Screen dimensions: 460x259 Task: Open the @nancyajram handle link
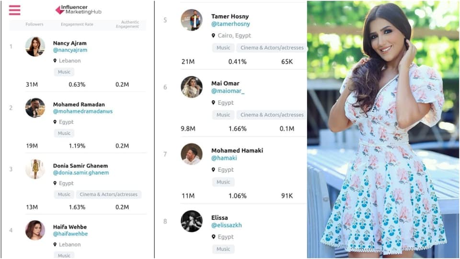click(x=70, y=50)
